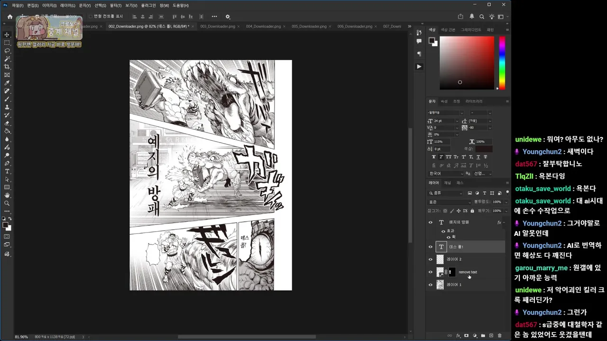
Task: Open the layer filter 종류 dropdown
Action: point(445,193)
